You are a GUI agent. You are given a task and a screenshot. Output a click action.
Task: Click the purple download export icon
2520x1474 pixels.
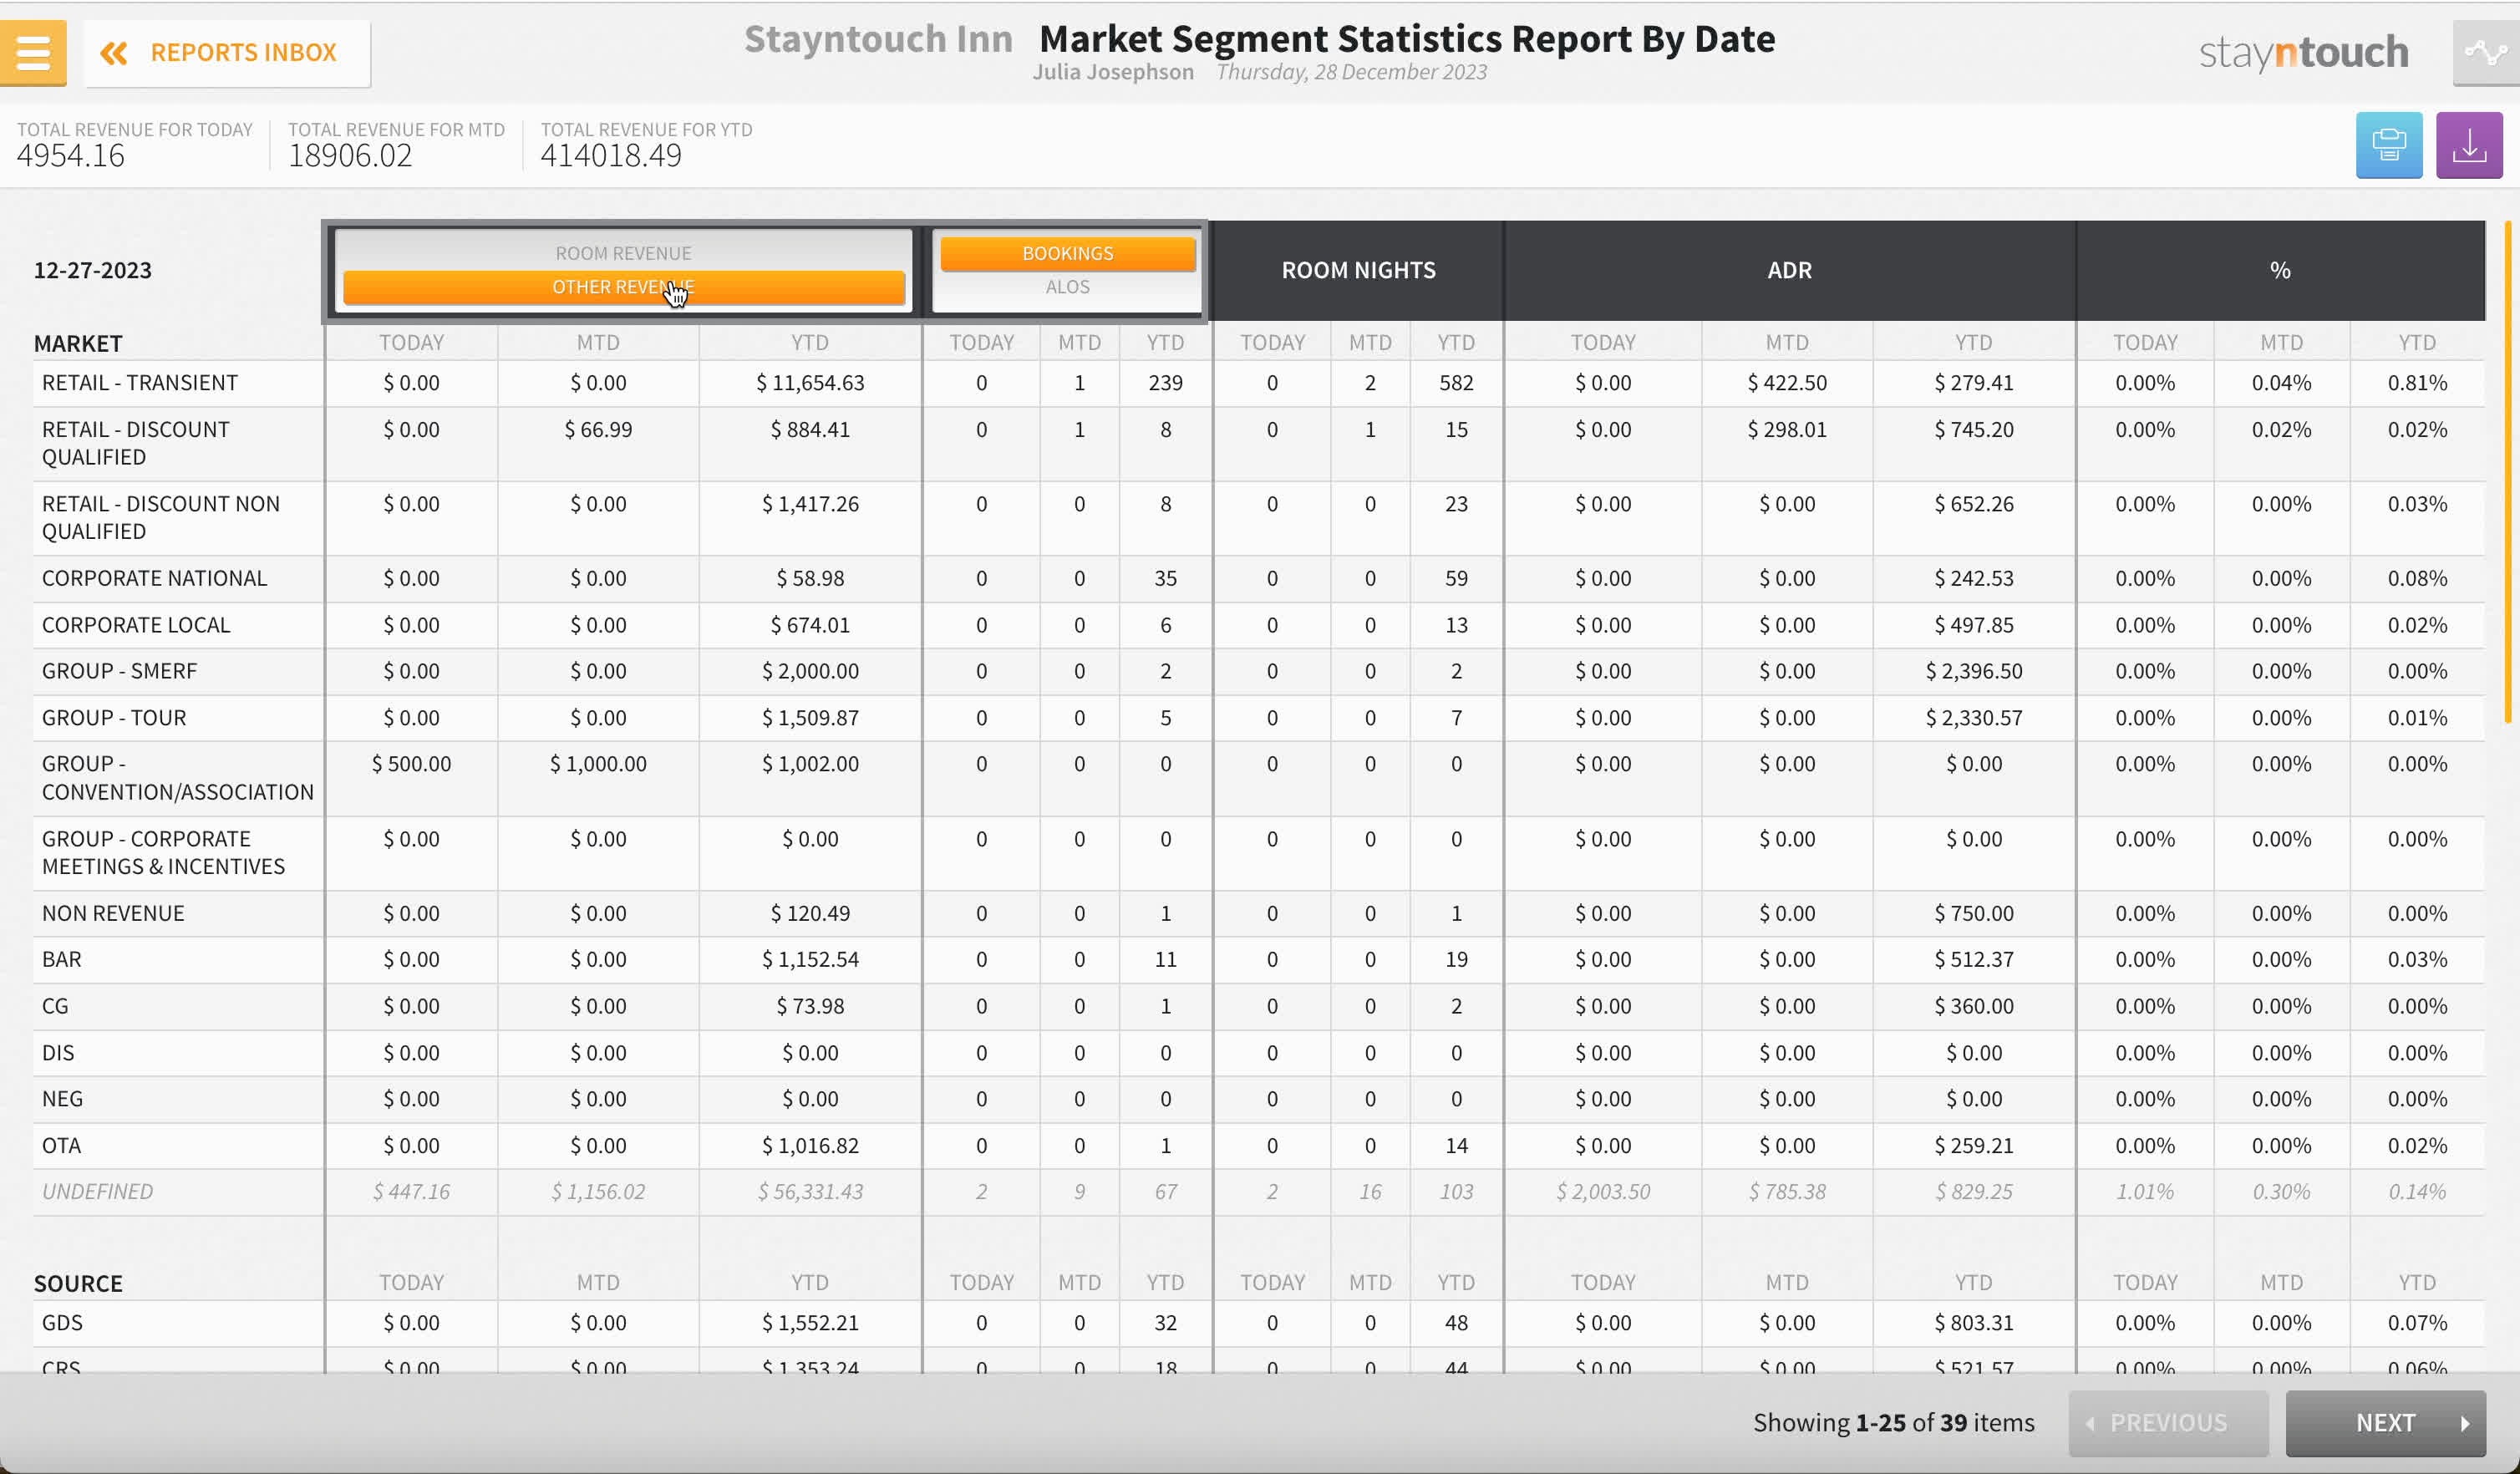point(2469,145)
